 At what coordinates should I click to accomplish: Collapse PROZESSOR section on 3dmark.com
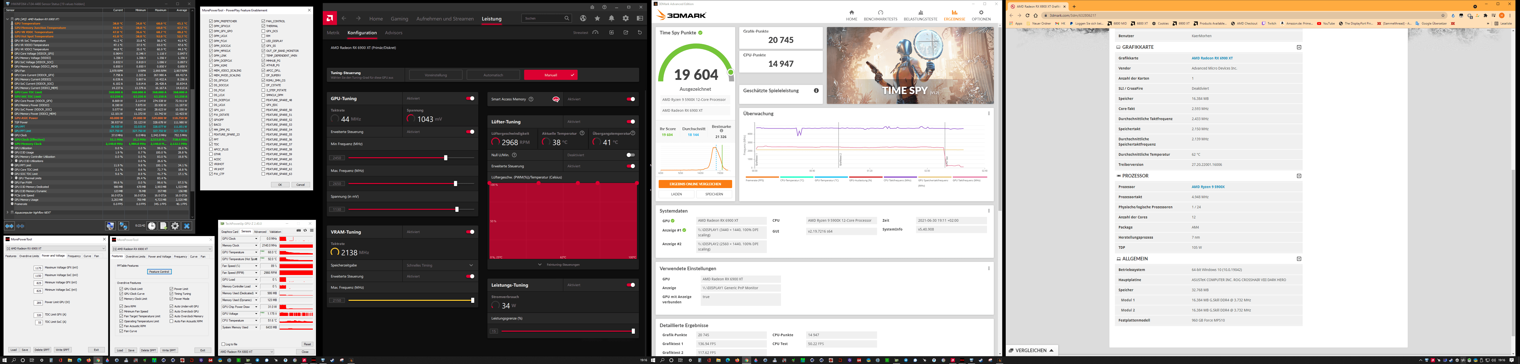point(1299,175)
